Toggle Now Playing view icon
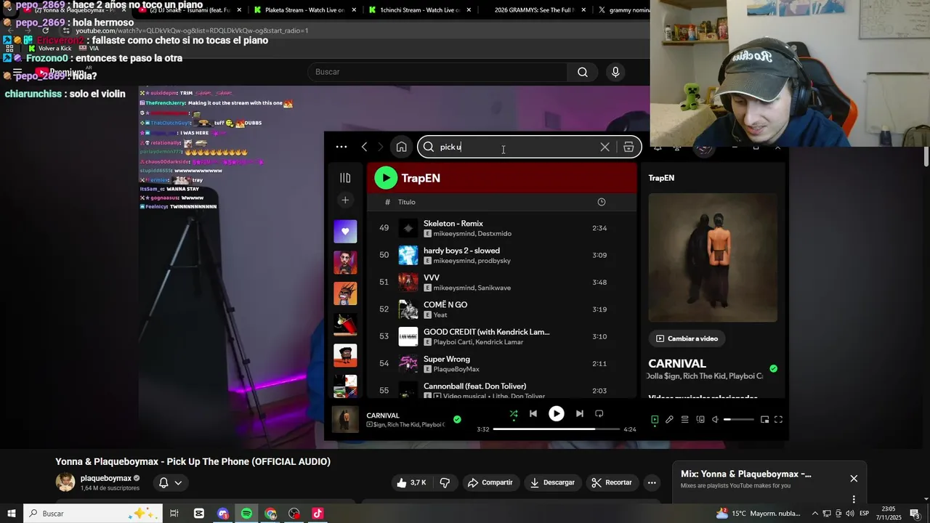 point(655,419)
